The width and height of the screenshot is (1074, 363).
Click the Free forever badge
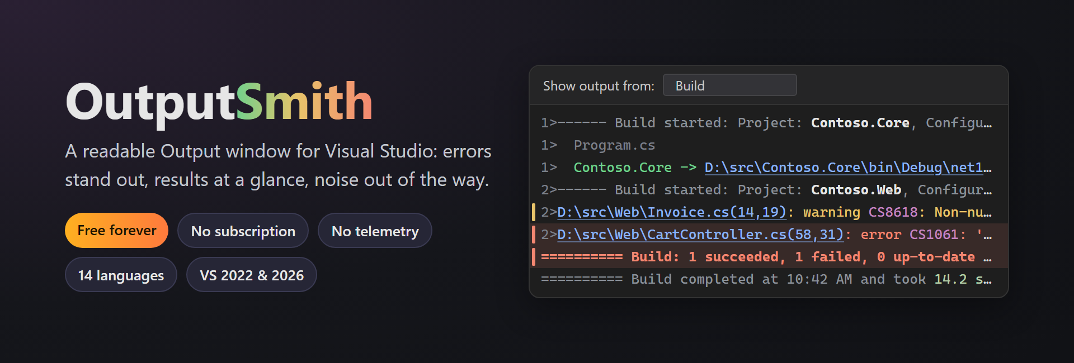(116, 230)
